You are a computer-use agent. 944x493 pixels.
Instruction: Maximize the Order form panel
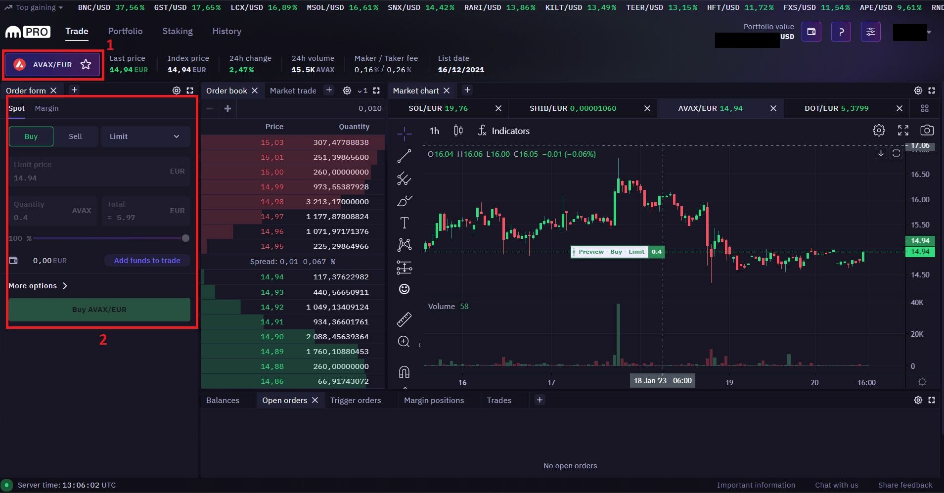[190, 90]
